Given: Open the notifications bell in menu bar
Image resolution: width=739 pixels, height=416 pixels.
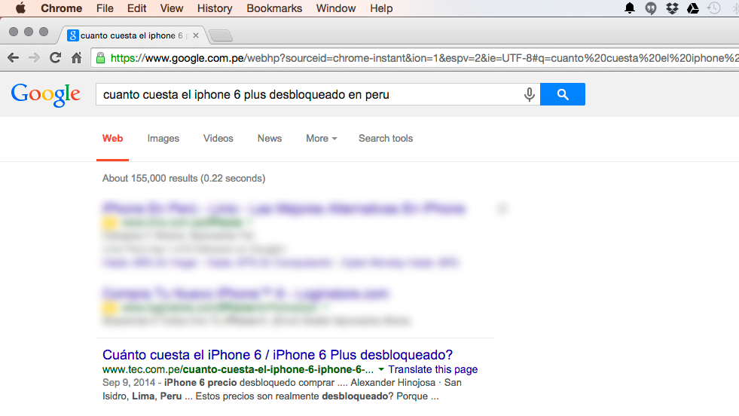Looking at the screenshot, I should pos(630,8).
